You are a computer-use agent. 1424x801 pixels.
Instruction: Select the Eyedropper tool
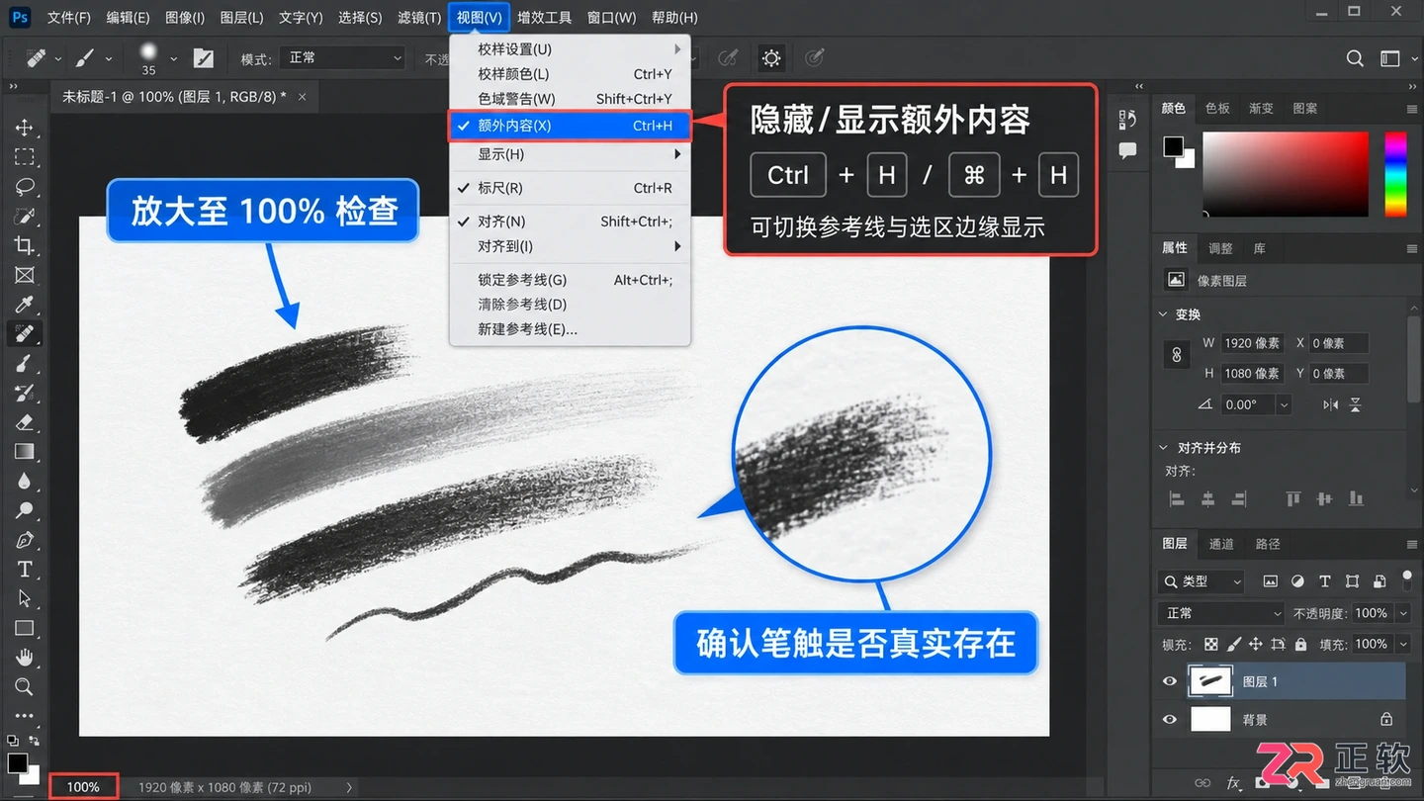tap(25, 305)
